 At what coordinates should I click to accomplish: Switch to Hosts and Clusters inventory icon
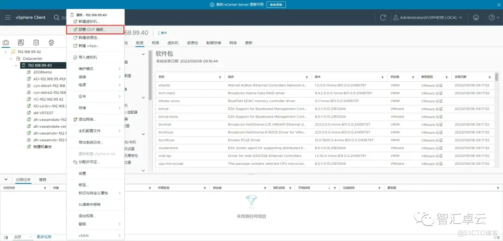[x=6, y=43]
